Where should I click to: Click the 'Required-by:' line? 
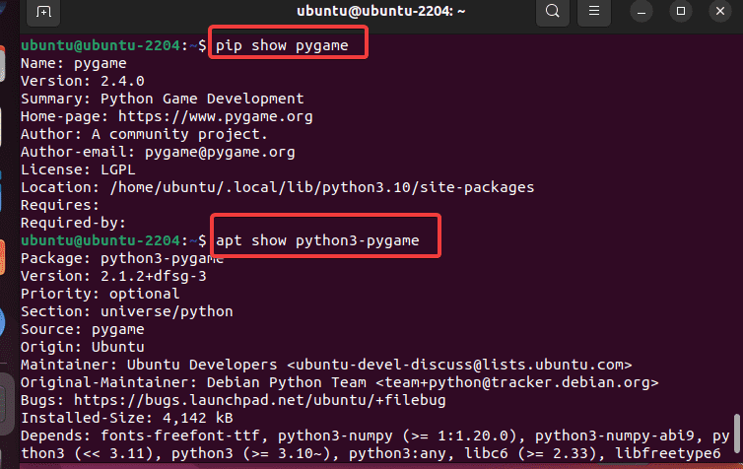[x=73, y=223]
